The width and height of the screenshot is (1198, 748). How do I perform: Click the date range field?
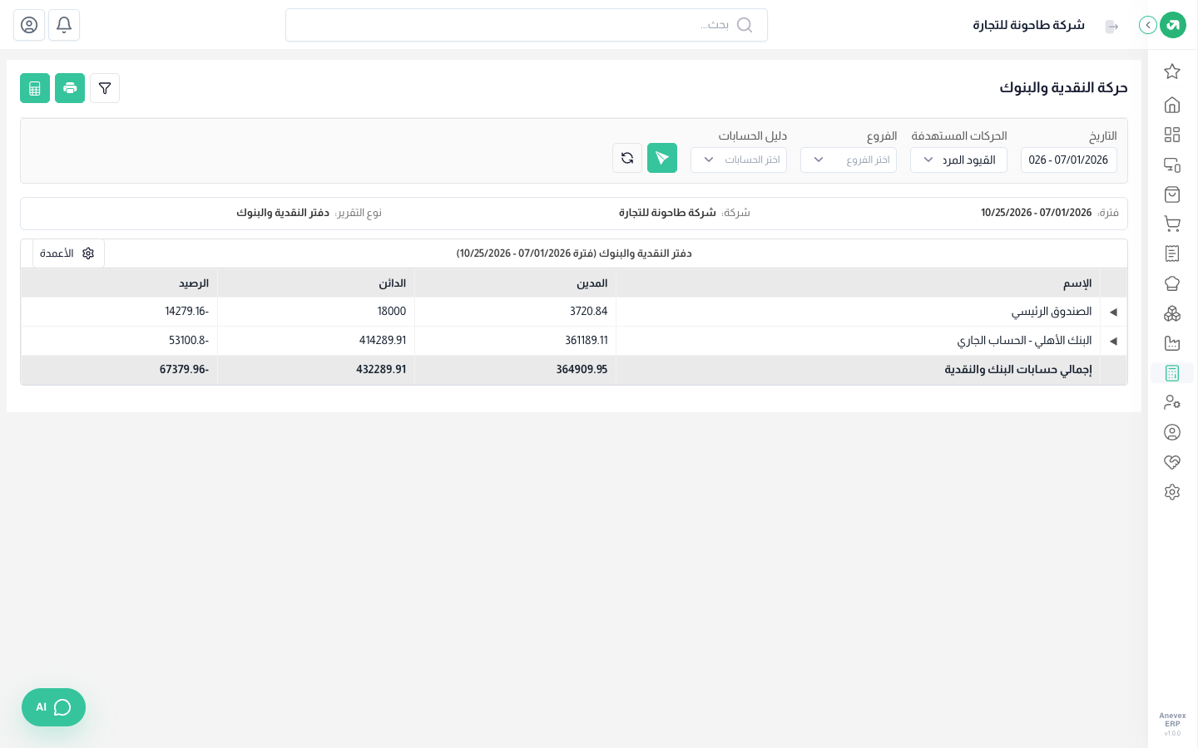[x=1069, y=160]
